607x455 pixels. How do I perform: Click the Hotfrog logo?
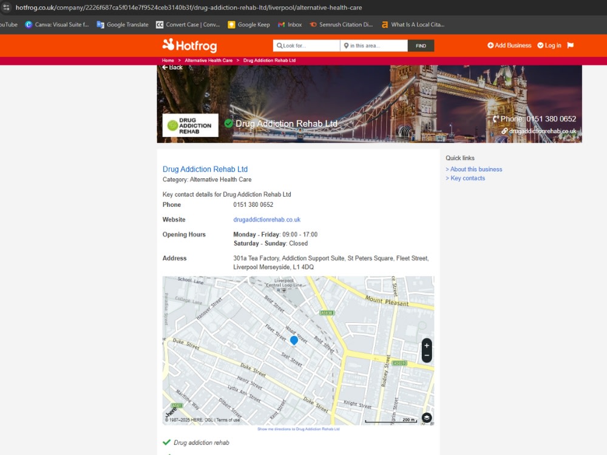tap(189, 45)
